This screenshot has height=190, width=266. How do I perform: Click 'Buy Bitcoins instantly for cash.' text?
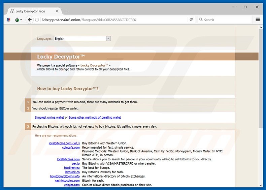[103, 172]
